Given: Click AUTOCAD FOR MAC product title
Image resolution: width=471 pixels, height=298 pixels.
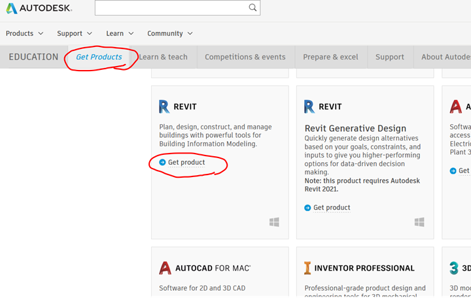Looking at the screenshot, I should (213, 268).
